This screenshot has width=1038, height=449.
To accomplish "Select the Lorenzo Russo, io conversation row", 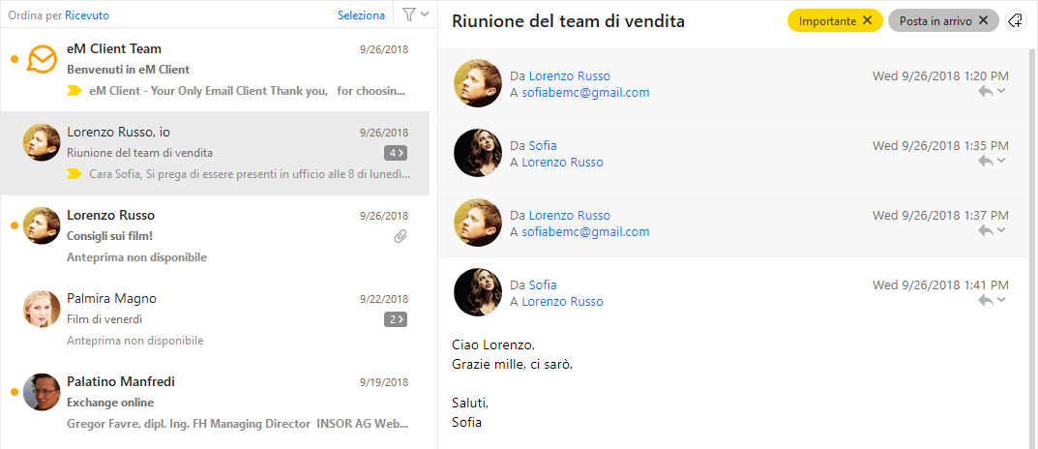I will click(x=215, y=153).
